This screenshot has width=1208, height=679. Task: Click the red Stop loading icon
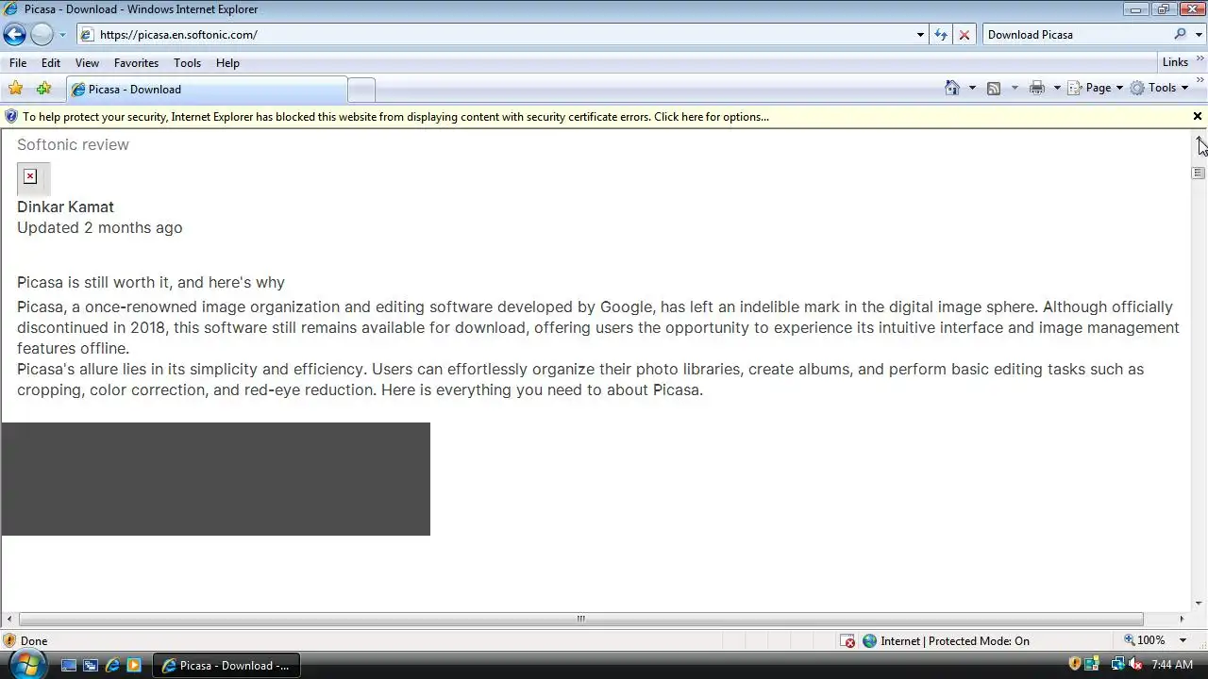[x=965, y=35]
